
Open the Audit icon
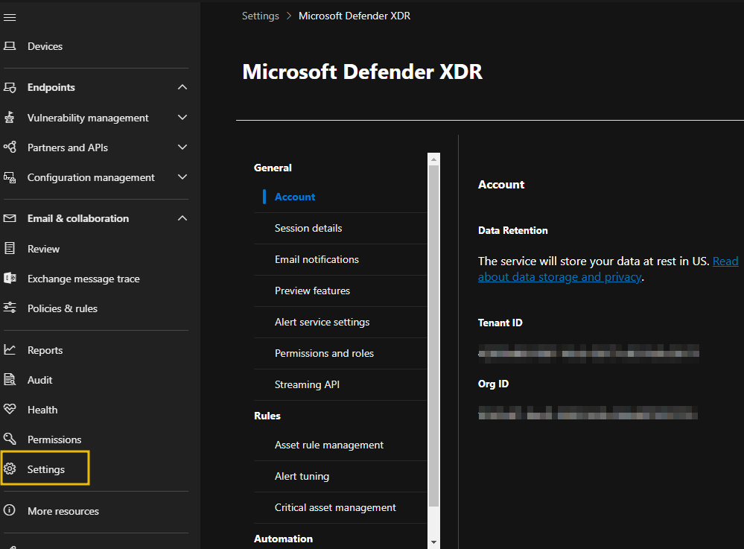(10, 379)
